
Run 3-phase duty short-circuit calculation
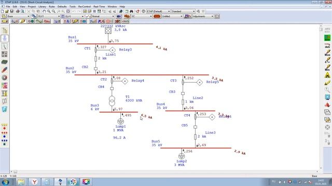pos(327,38)
